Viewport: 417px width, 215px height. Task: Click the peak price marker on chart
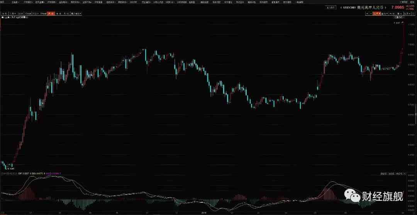click(x=397, y=23)
